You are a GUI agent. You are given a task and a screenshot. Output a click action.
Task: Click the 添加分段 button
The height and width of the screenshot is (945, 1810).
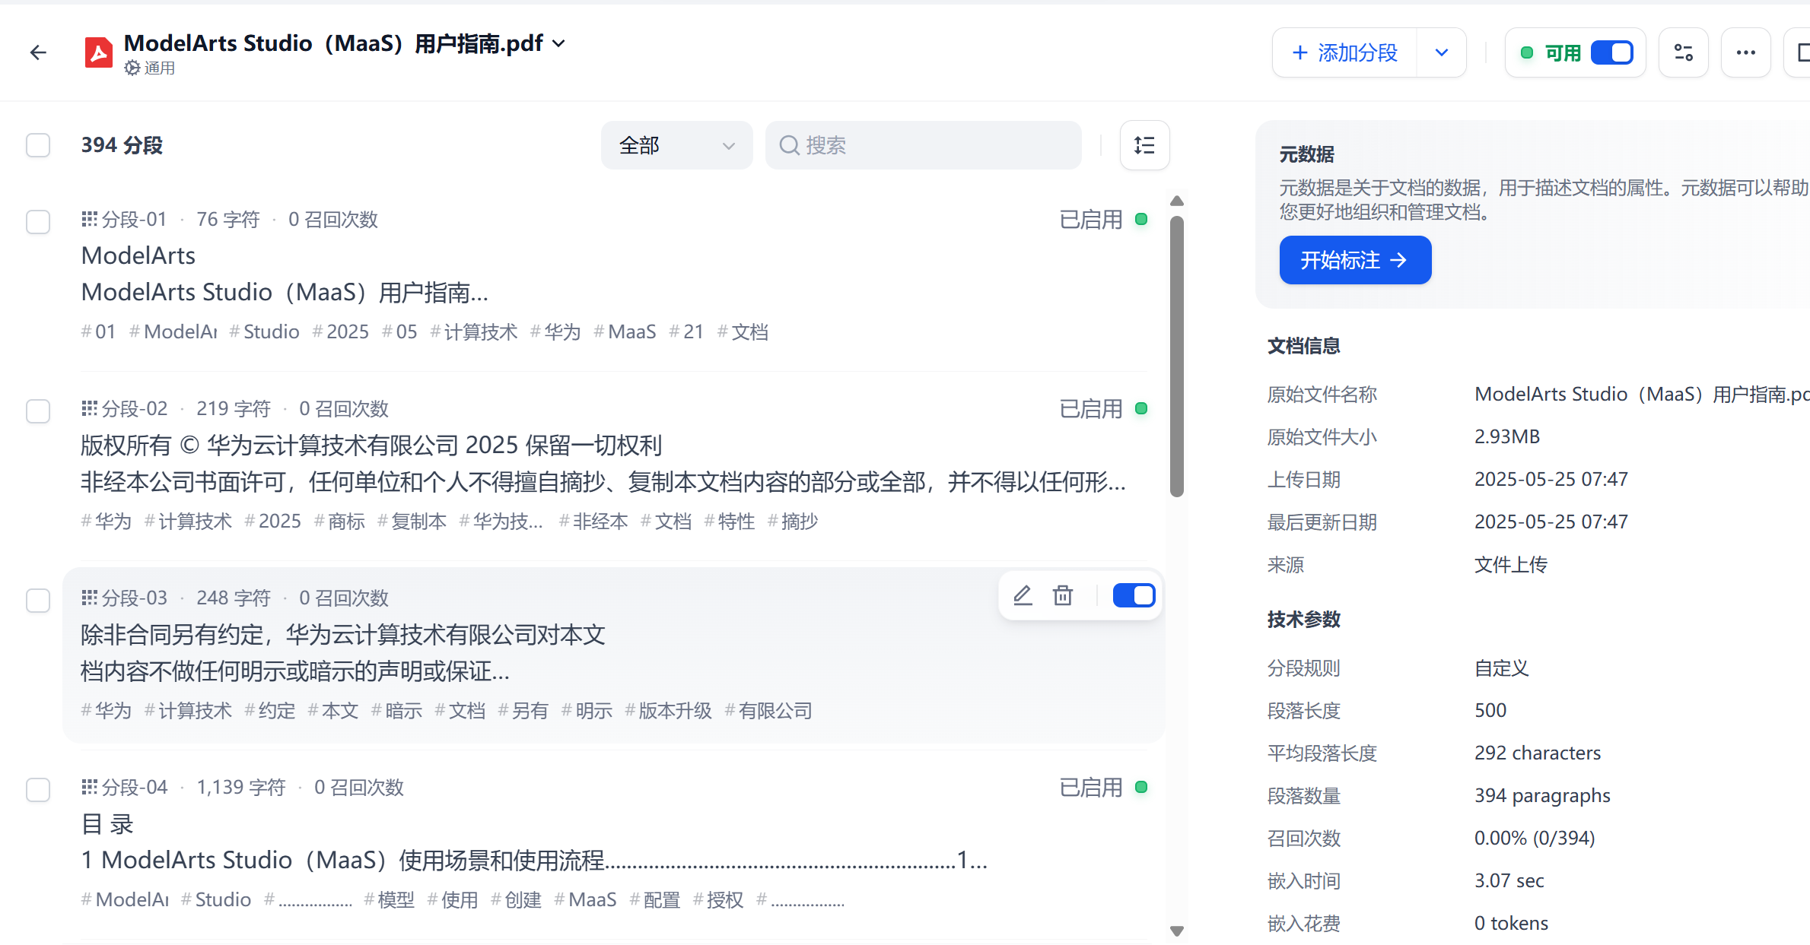pyautogui.click(x=1344, y=52)
